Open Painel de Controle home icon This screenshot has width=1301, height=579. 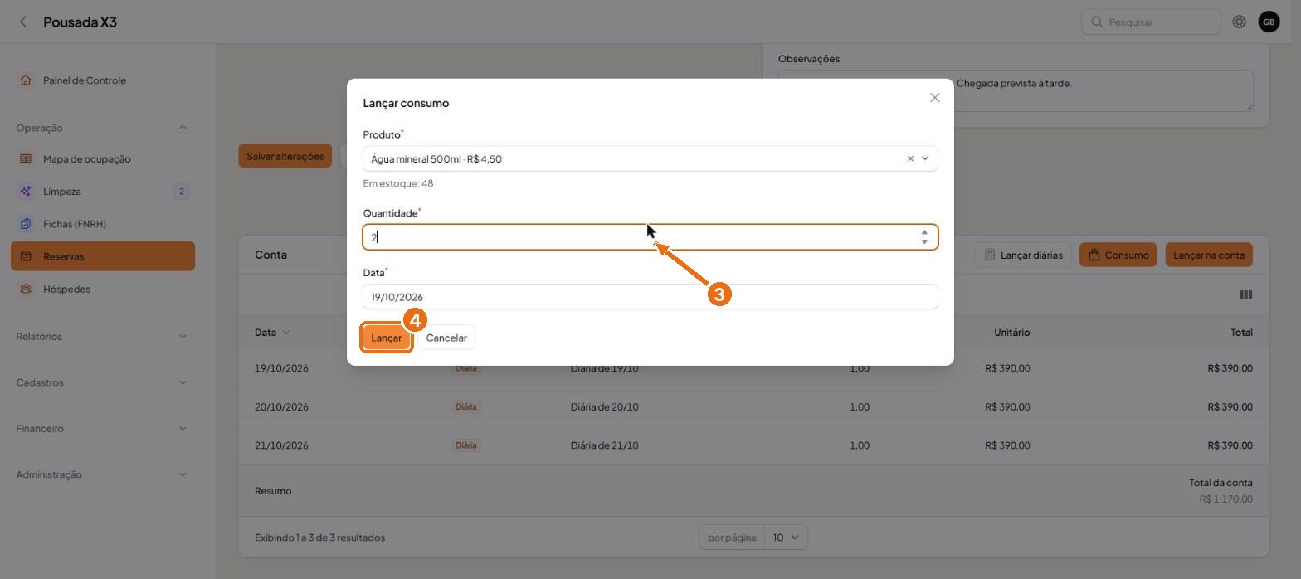26,80
